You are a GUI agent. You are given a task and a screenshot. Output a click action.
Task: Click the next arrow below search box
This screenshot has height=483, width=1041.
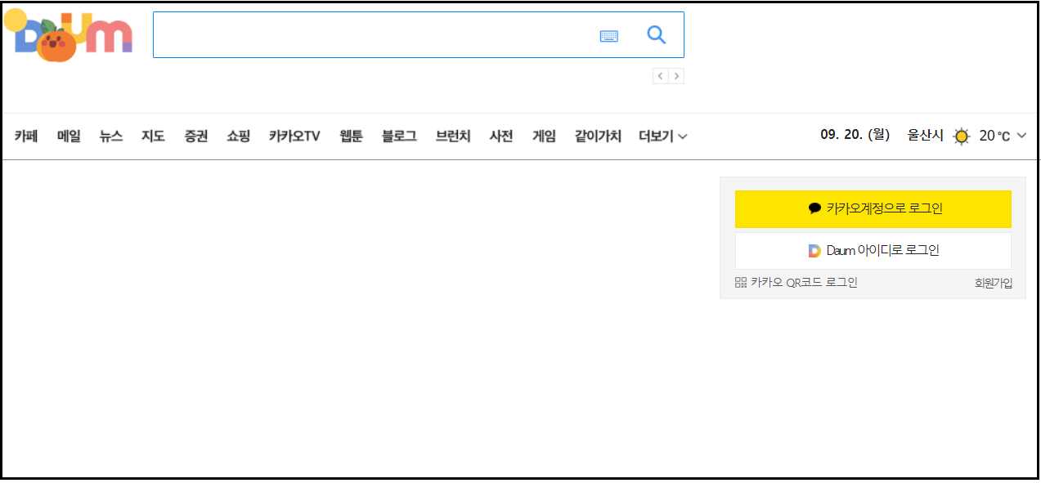[x=676, y=76]
